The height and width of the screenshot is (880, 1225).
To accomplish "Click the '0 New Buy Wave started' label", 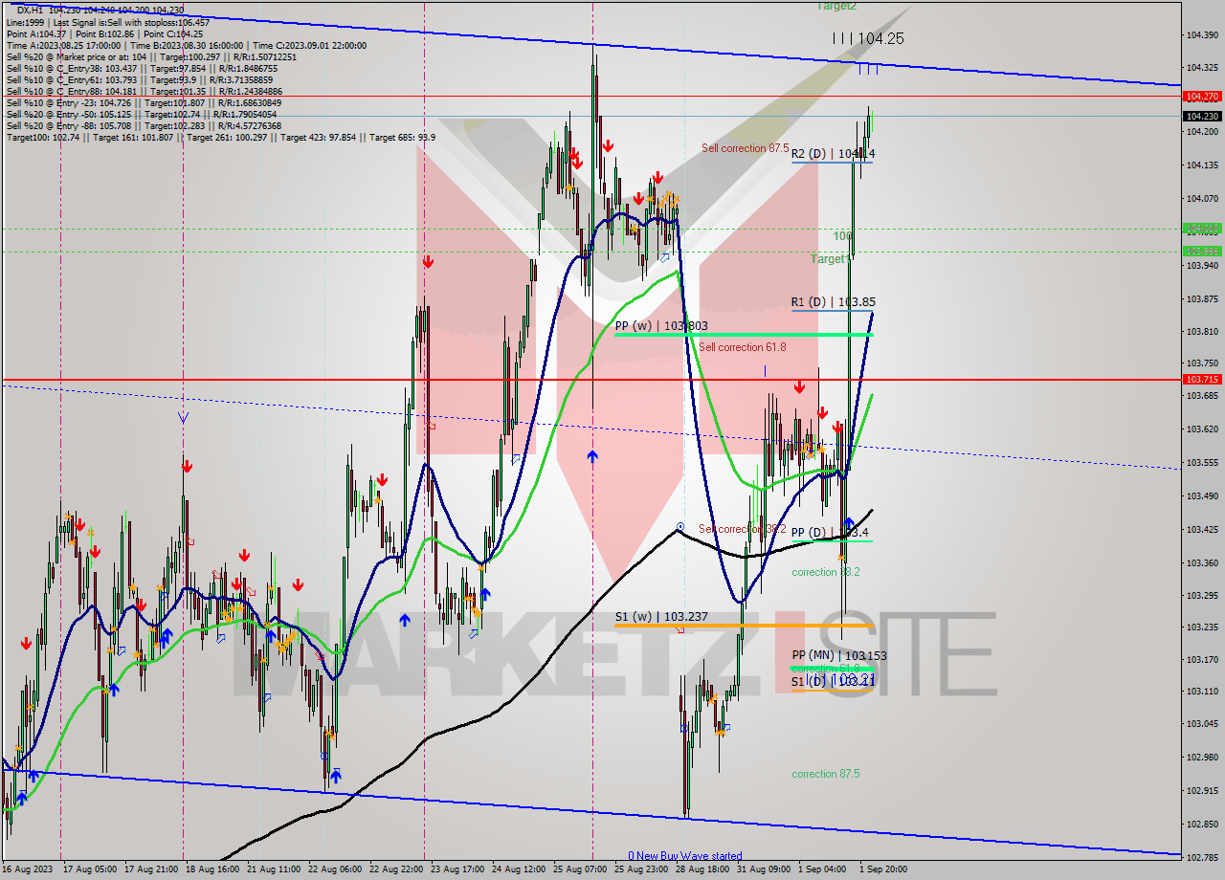I will 685,856.
